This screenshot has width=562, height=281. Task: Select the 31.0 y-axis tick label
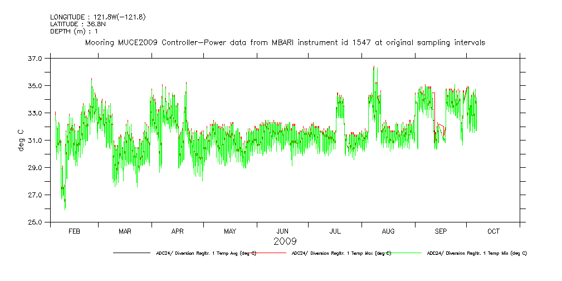point(35,140)
